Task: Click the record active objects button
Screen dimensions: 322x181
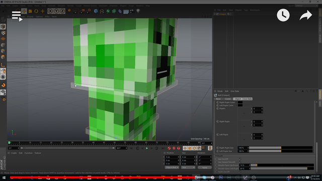Action: click(x=169, y=148)
